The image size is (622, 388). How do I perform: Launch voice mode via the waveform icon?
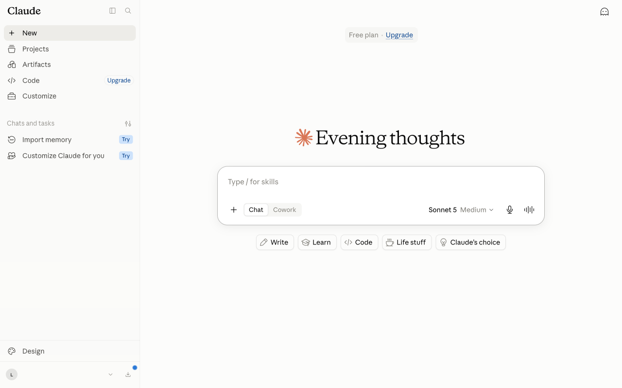529,210
